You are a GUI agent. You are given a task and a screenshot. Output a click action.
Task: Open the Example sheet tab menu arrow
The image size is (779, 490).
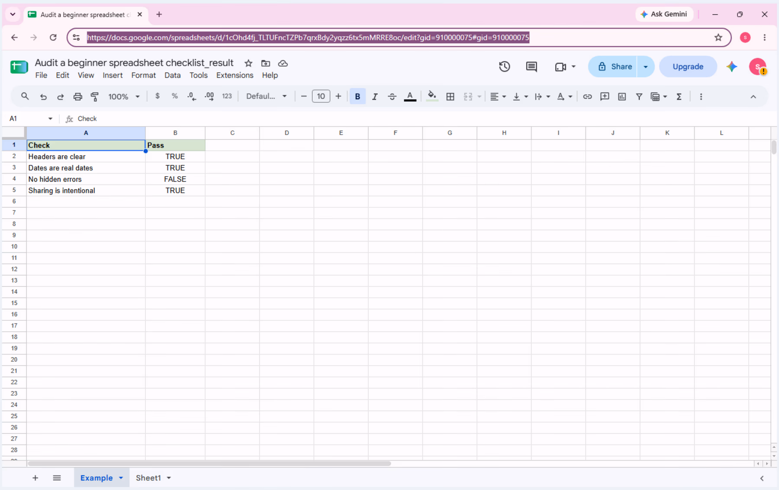(121, 478)
